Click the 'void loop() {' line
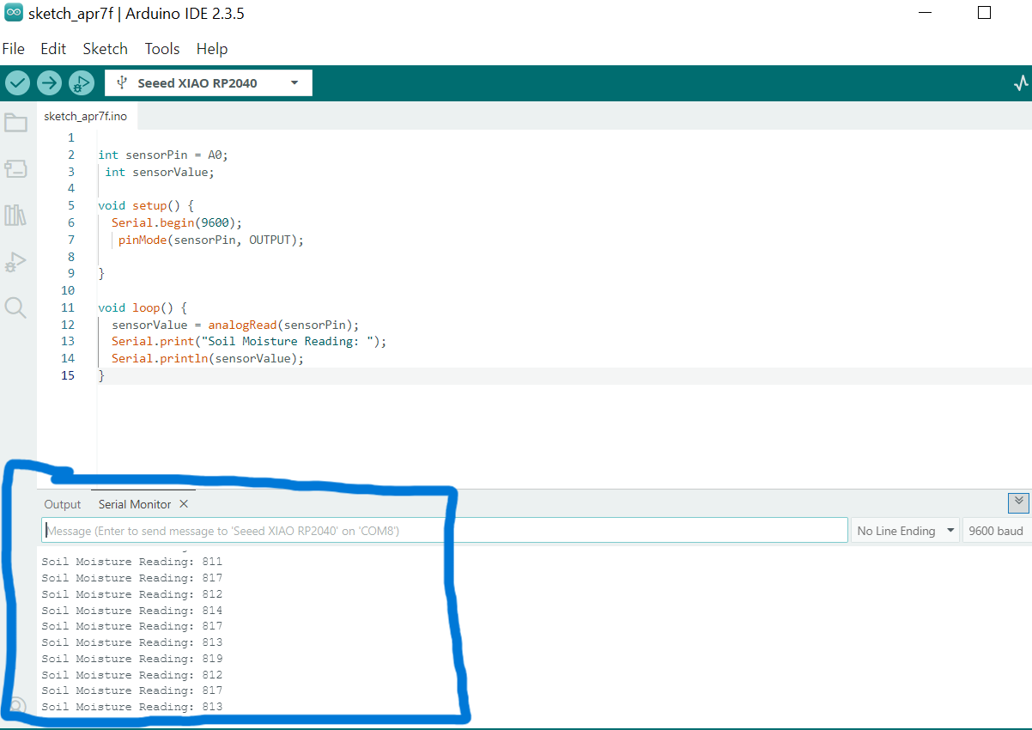 (143, 307)
